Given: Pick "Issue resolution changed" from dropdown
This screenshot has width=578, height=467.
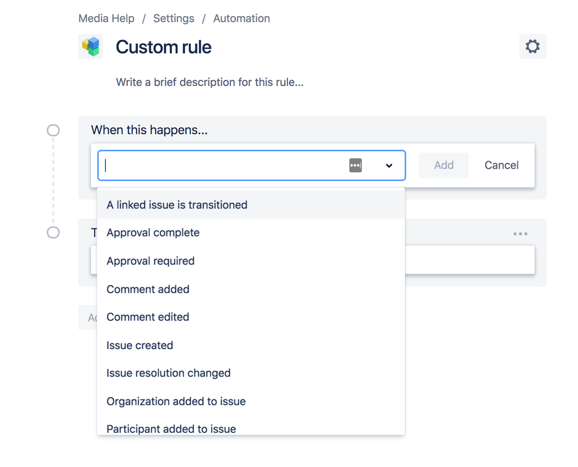Looking at the screenshot, I should (168, 373).
